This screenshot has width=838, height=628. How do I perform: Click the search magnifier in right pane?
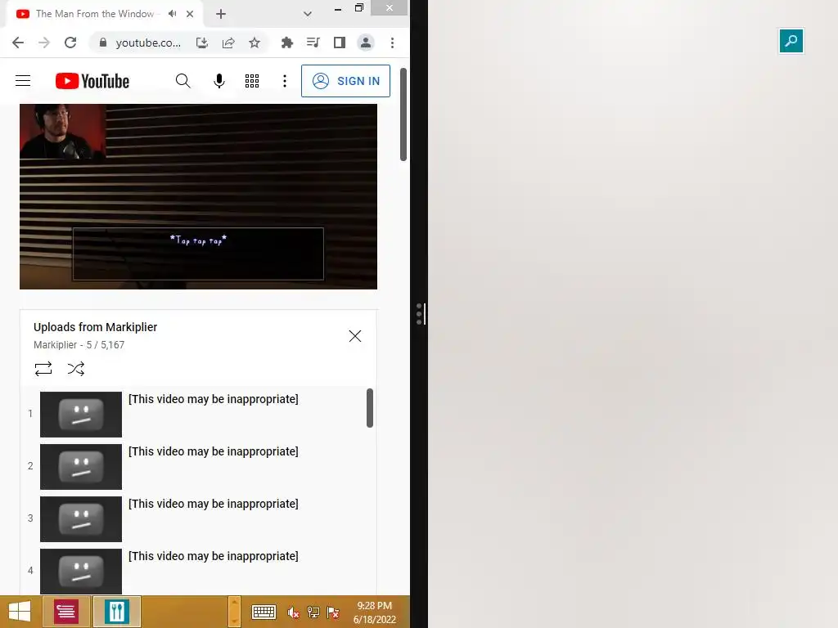(x=791, y=41)
